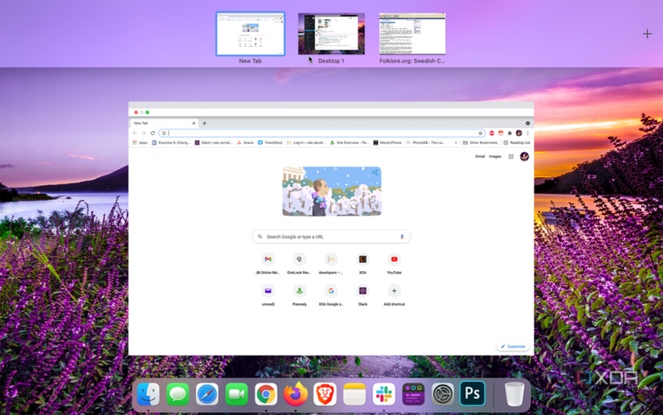Open the Exercise 5 bookmark

(x=171, y=142)
